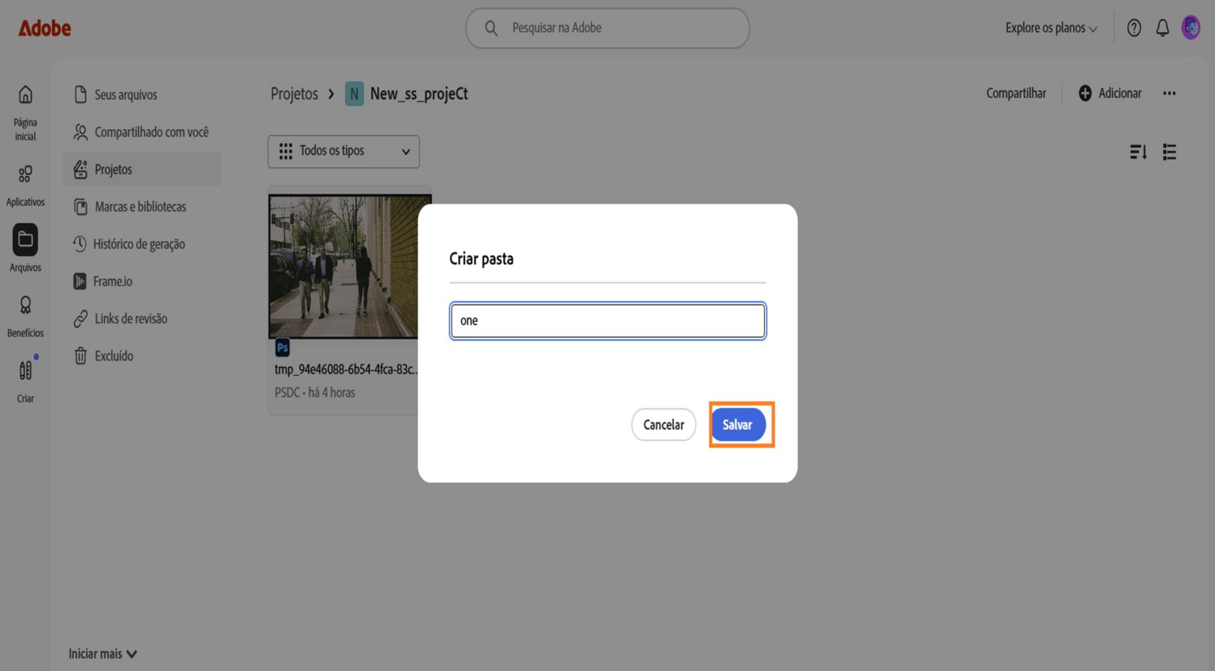
Task: Open Seus arquivos
Action: tap(115, 94)
